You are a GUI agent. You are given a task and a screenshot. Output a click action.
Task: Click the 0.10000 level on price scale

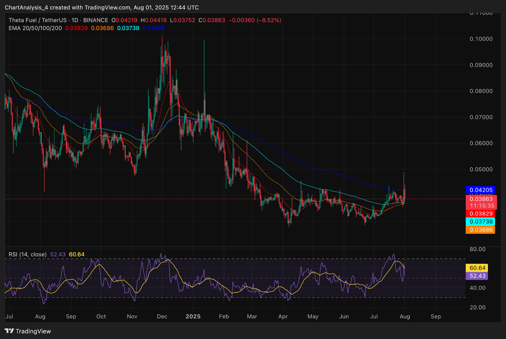tap(481, 39)
